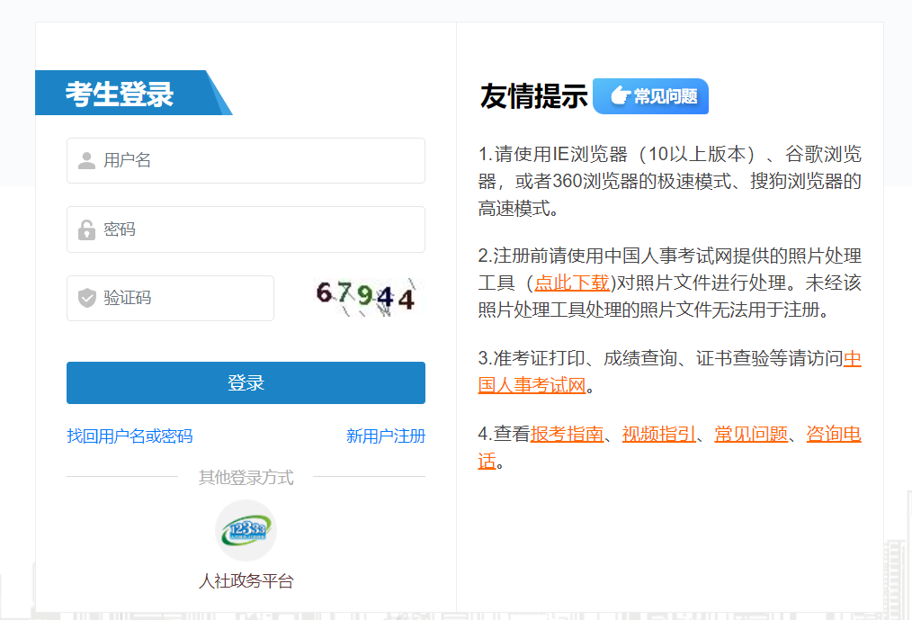Click the padlock icon in password field
The image size is (912, 620).
(x=86, y=229)
